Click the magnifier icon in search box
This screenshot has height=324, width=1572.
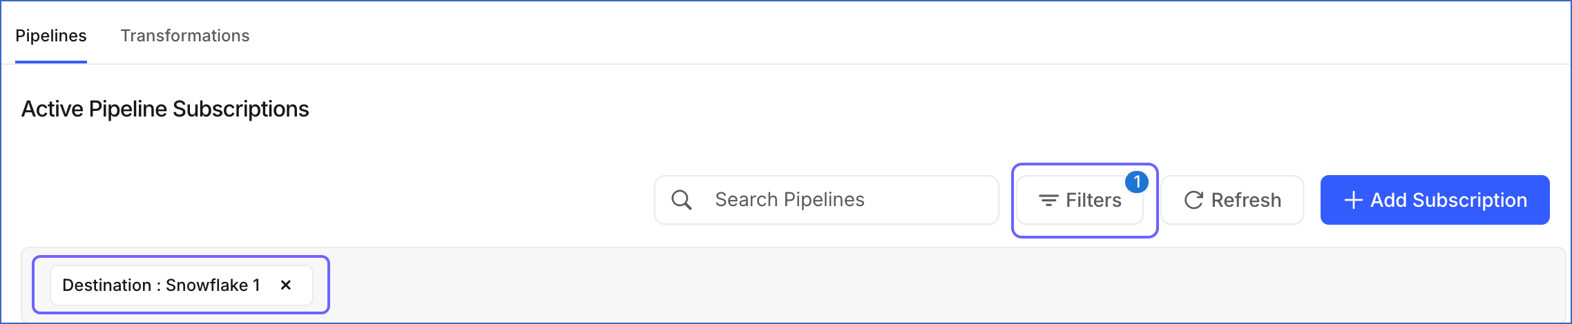coord(682,200)
